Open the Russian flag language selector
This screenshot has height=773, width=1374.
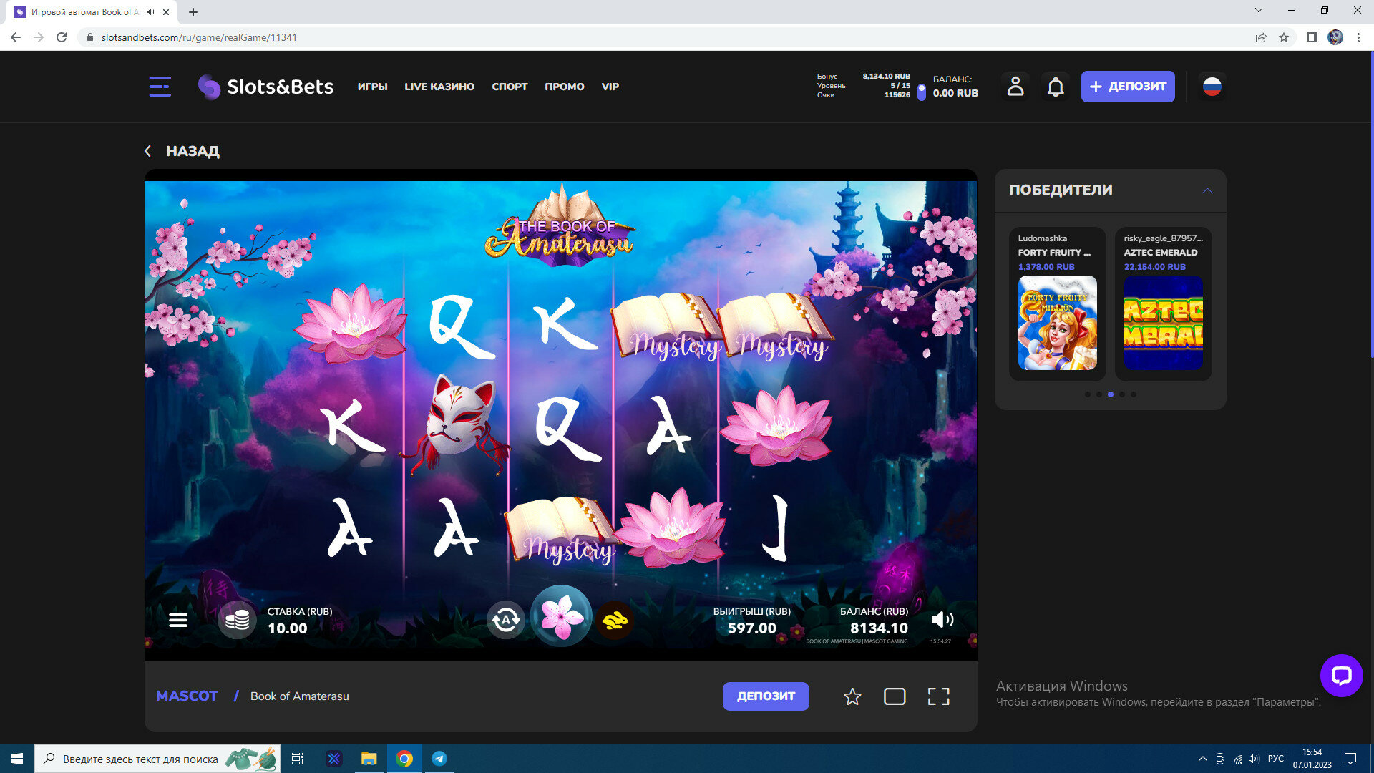[x=1212, y=87]
